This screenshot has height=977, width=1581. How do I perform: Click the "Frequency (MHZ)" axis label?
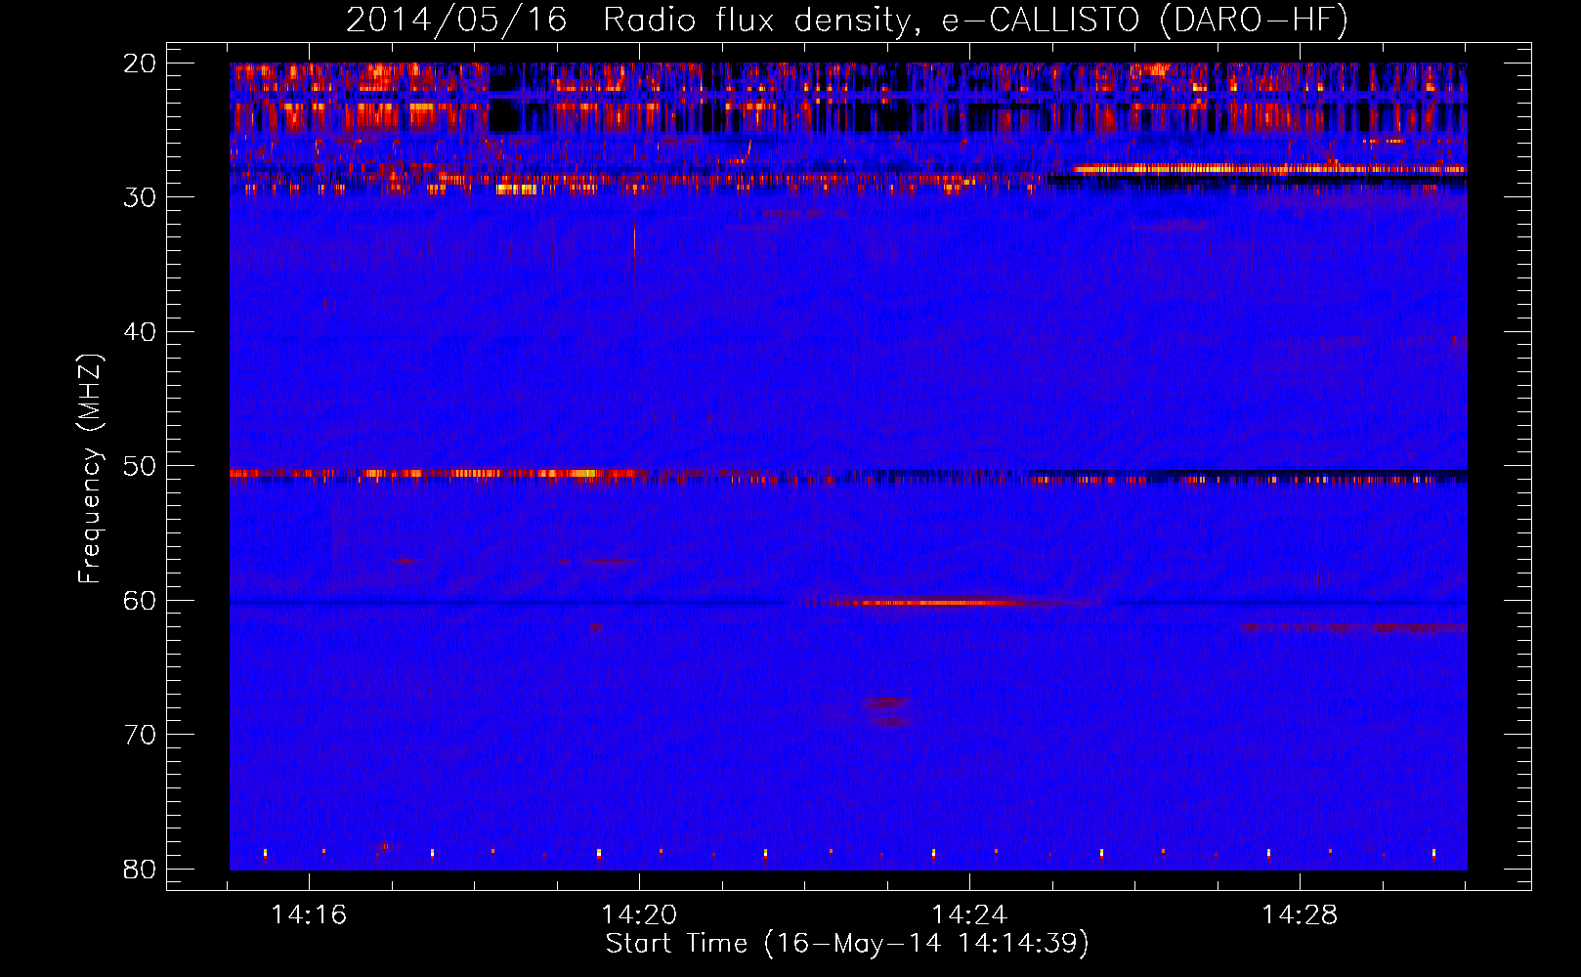click(x=90, y=468)
